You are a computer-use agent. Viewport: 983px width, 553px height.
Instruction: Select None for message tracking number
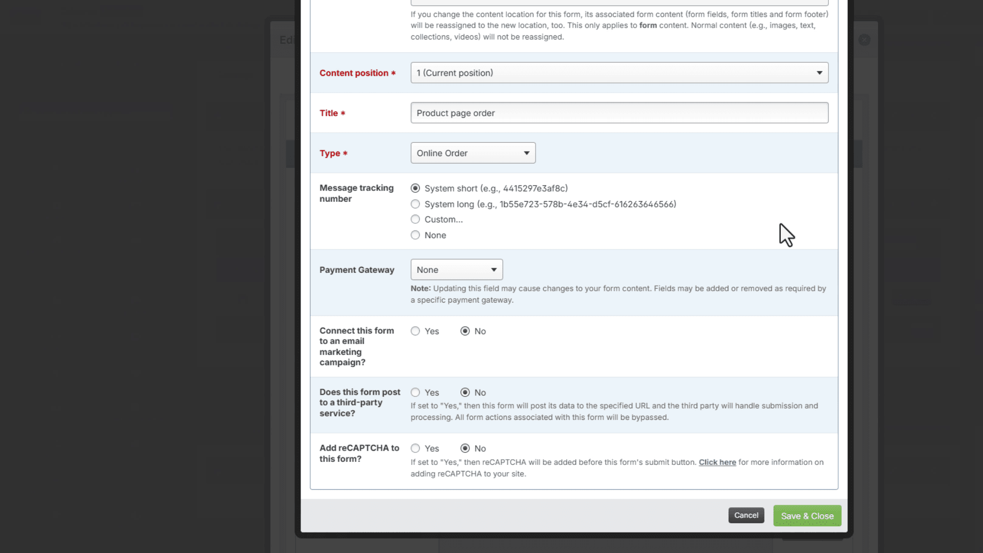click(415, 235)
